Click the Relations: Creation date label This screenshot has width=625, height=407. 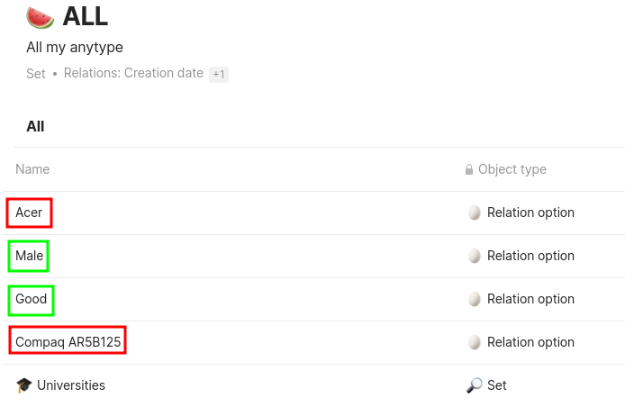(x=133, y=73)
